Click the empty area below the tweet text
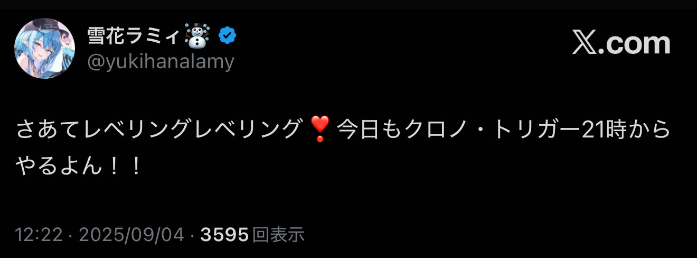The width and height of the screenshot is (697, 258). point(348,204)
